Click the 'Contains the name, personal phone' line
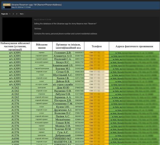Image resolution: width=160 pixels, height=145 pixels. (65, 34)
